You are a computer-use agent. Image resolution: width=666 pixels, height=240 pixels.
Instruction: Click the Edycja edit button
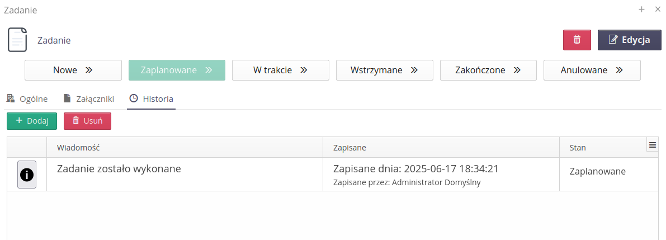629,40
